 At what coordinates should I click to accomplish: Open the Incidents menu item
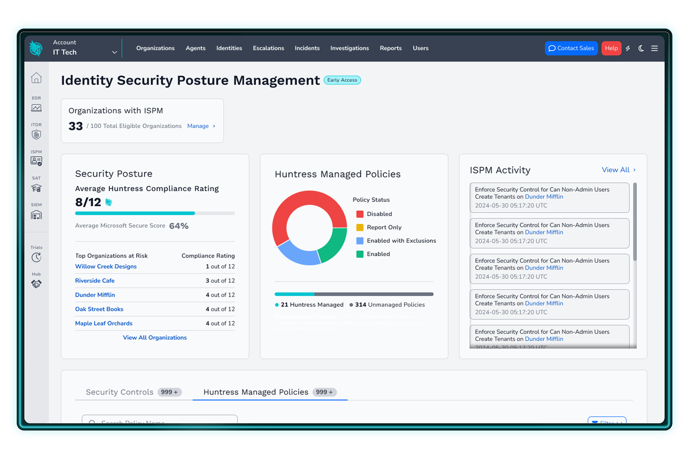click(x=307, y=48)
